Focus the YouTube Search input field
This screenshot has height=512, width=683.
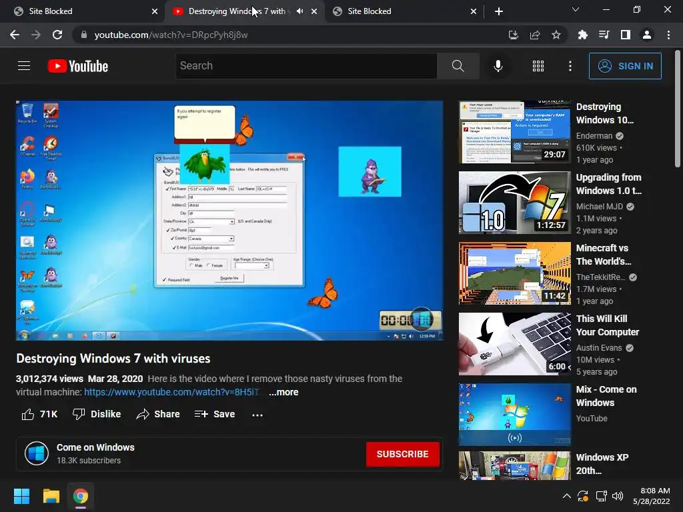pyautogui.click(x=306, y=66)
